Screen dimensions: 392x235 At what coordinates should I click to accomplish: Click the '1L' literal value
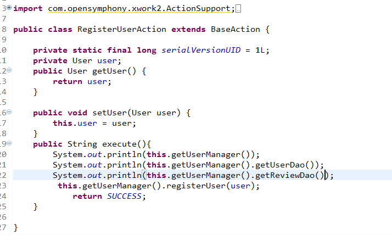[260, 50]
